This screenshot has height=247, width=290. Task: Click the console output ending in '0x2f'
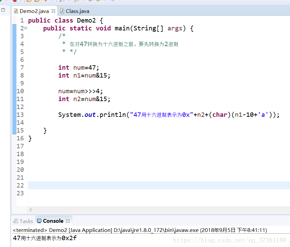[x=45, y=238]
